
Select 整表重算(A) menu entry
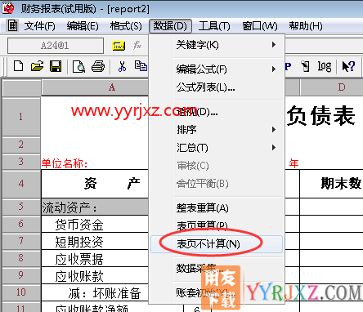tap(217, 208)
